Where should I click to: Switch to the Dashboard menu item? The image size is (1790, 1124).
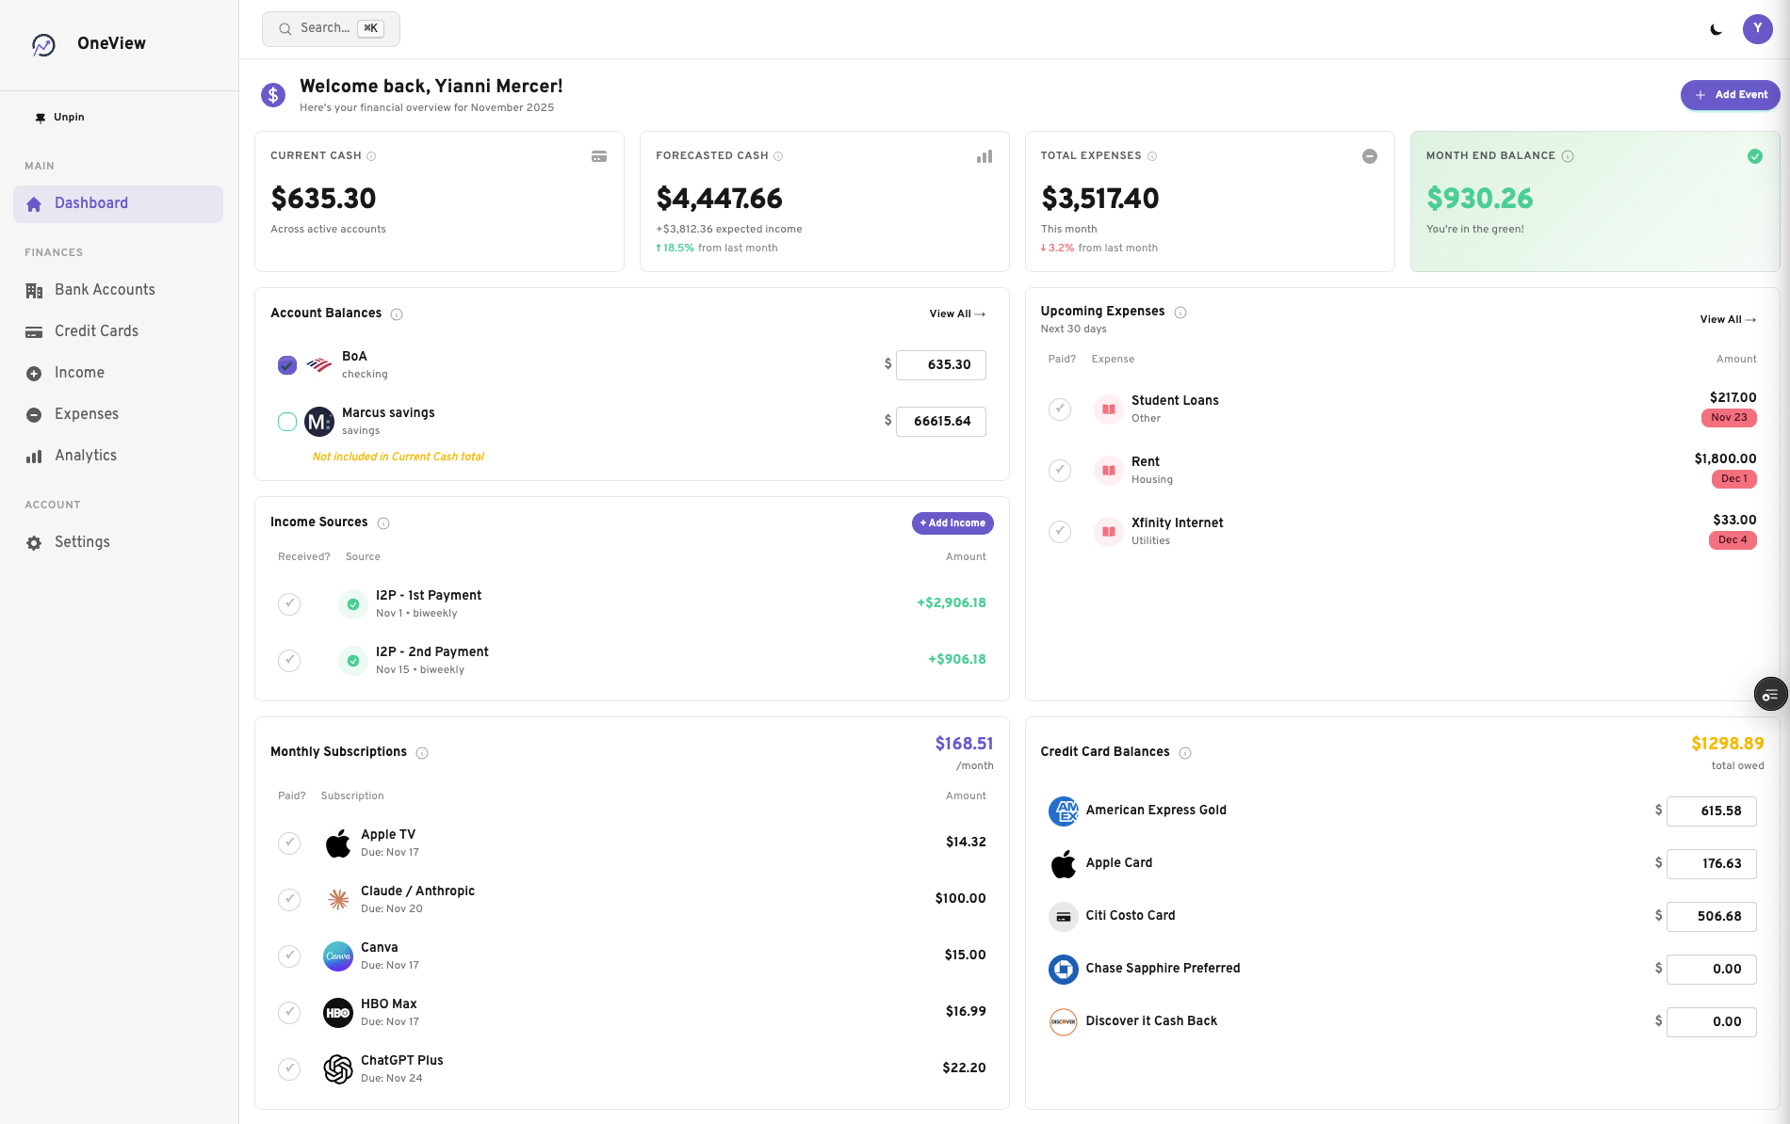[91, 203]
